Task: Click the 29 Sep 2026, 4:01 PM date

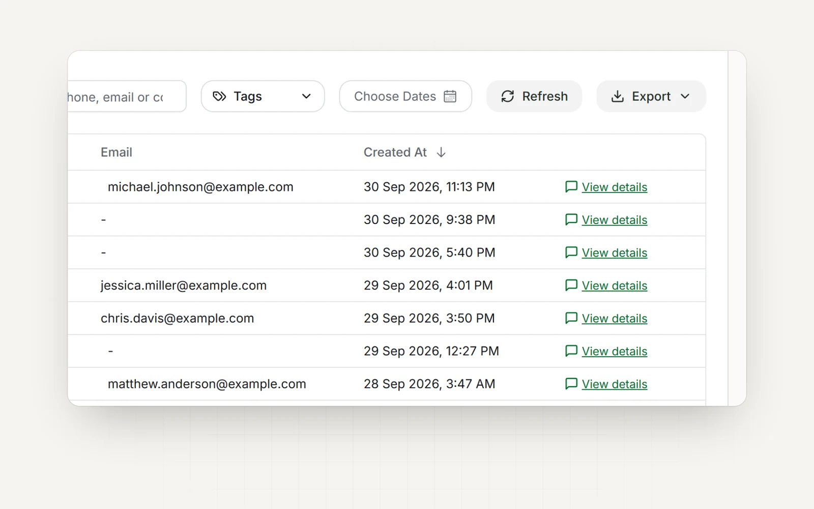Action: click(428, 285)
